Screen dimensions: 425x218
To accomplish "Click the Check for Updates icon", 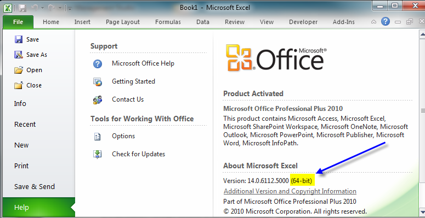I will (97, 154).
